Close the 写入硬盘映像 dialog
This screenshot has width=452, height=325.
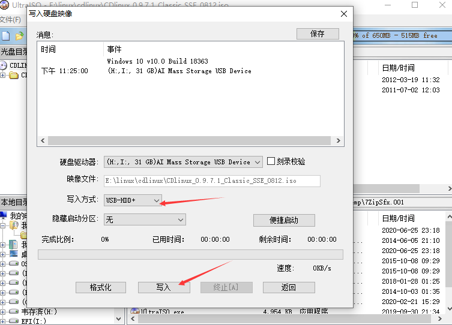[344, 14]
